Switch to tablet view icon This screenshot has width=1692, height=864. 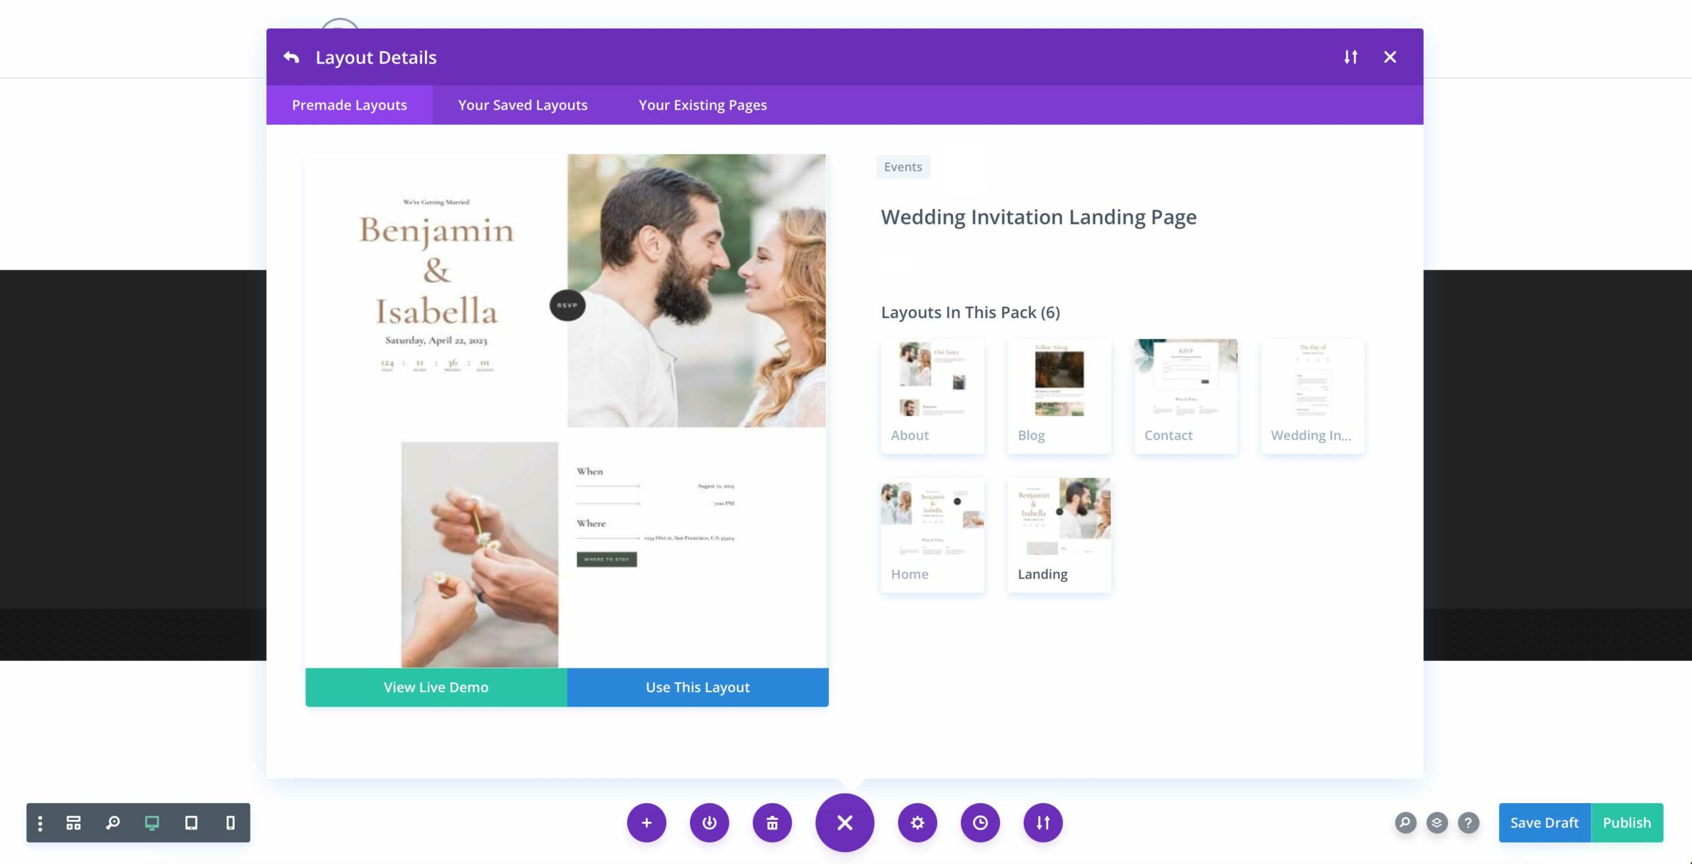click(191, 822)
